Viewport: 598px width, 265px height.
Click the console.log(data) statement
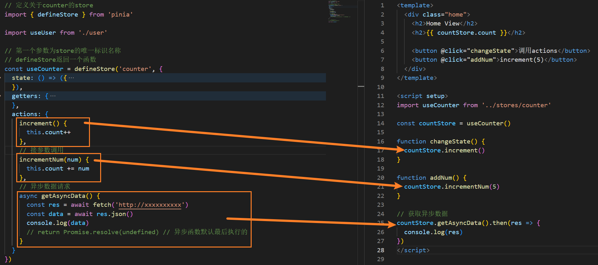(58, 223)
